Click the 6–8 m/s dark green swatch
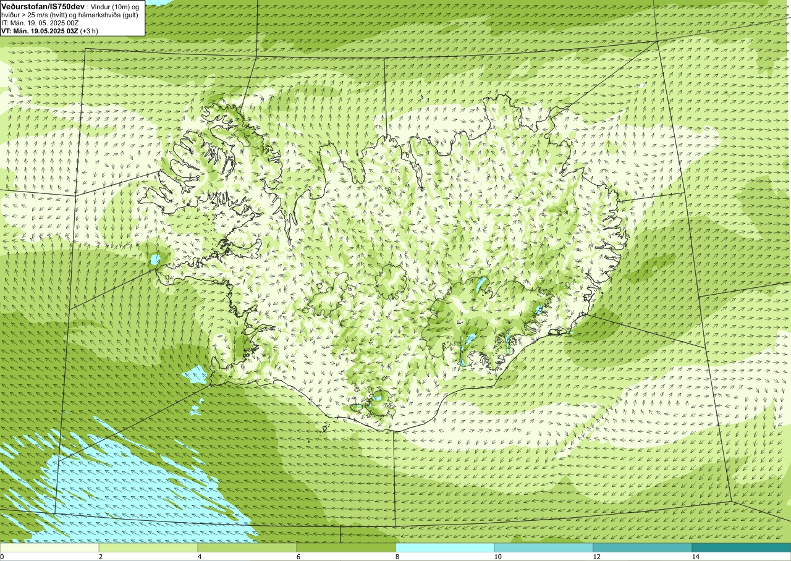 [346, 547]
